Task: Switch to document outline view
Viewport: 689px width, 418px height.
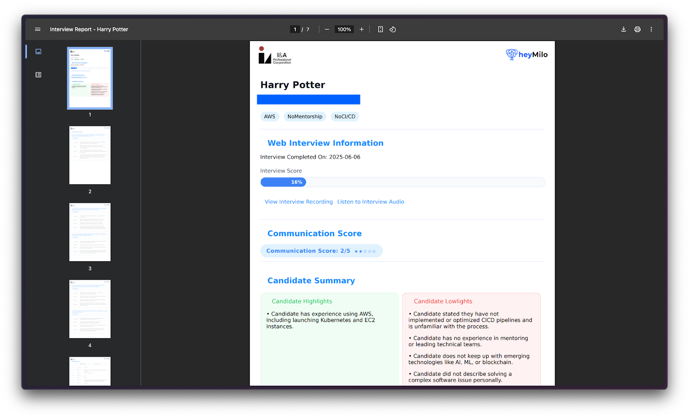Action: pyautogui.click(x=38, y=75)
